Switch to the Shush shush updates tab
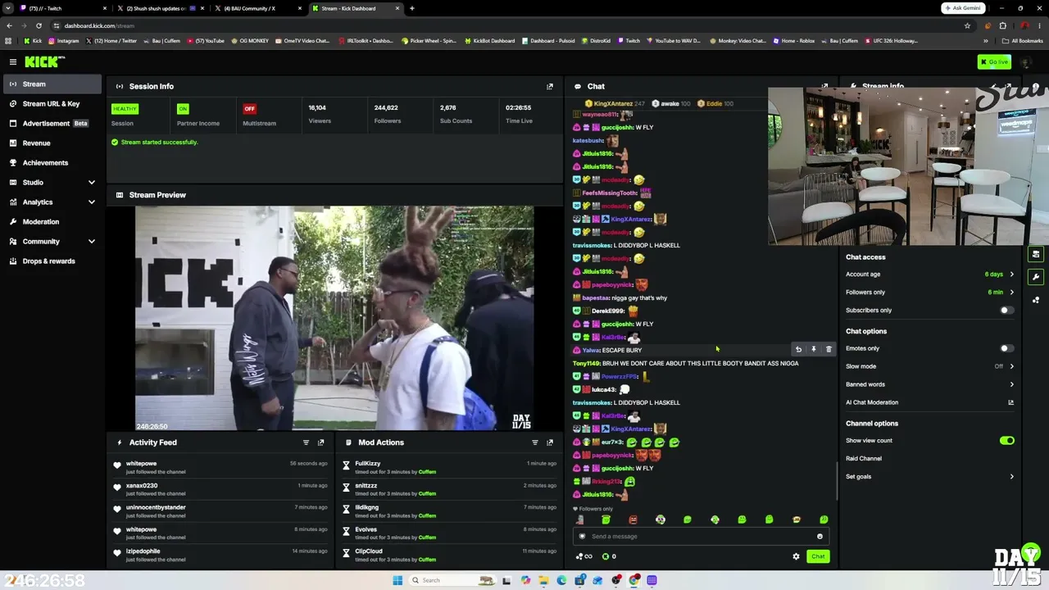The width and height of the screenshot is (1049, 590). pos(160,8)
